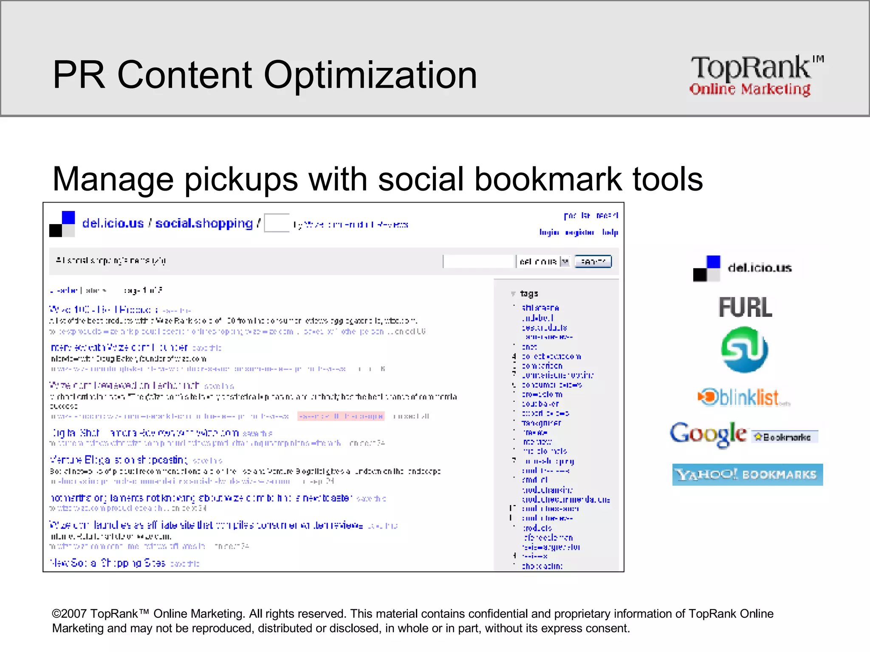Click the search button
This screenshot has width=870, height=652.
click(593, 261)
